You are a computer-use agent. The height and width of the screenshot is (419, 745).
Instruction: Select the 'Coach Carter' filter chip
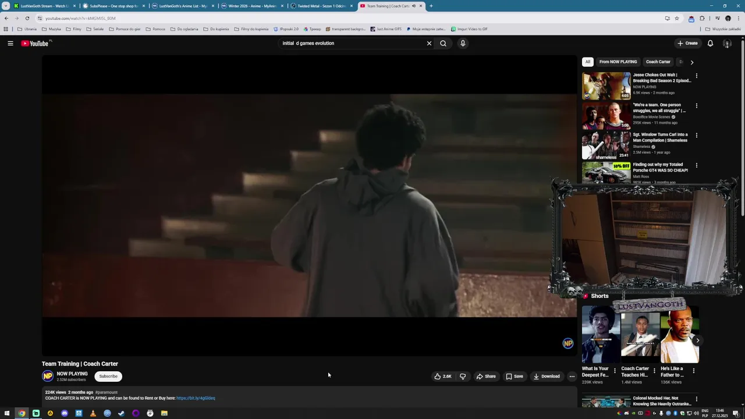click(x=658, y=62)
